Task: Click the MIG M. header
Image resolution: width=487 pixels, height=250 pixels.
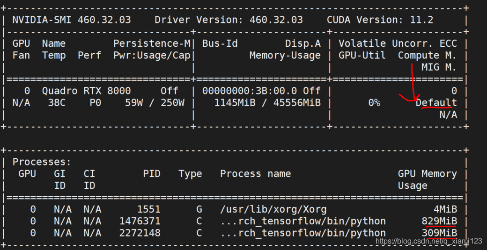Action: click(x=439, y=68)
